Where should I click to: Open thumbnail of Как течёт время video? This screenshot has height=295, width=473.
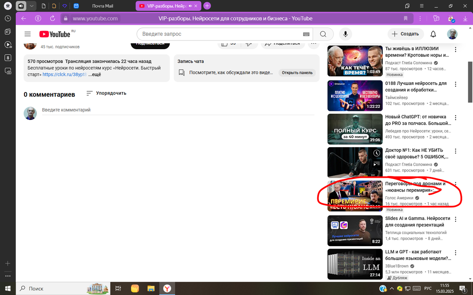(355, 61)
